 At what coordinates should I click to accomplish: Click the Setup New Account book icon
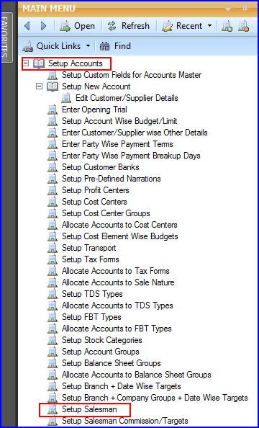pos(53,86)
